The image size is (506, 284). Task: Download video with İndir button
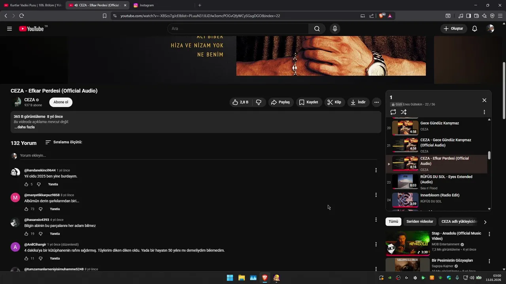359,102
